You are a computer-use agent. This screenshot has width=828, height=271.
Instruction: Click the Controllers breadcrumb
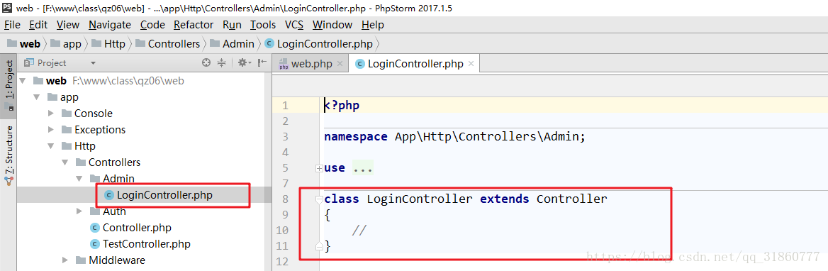click(x=168, y=44)
